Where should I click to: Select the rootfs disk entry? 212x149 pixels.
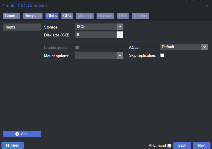[x=22, y=27]
